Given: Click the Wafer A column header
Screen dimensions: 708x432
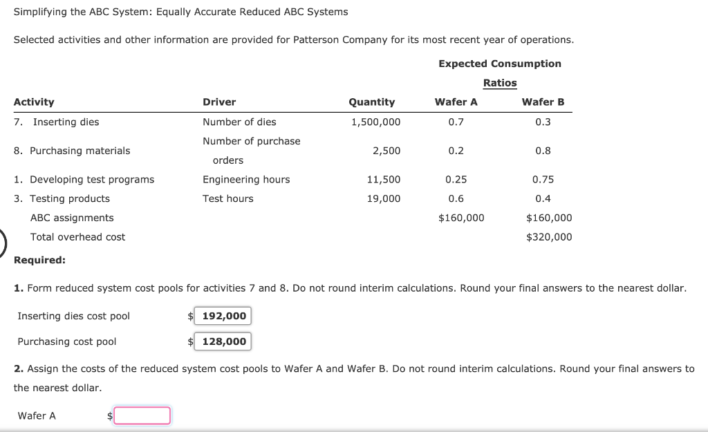Looking at the screenshot, I should point(456,102).
